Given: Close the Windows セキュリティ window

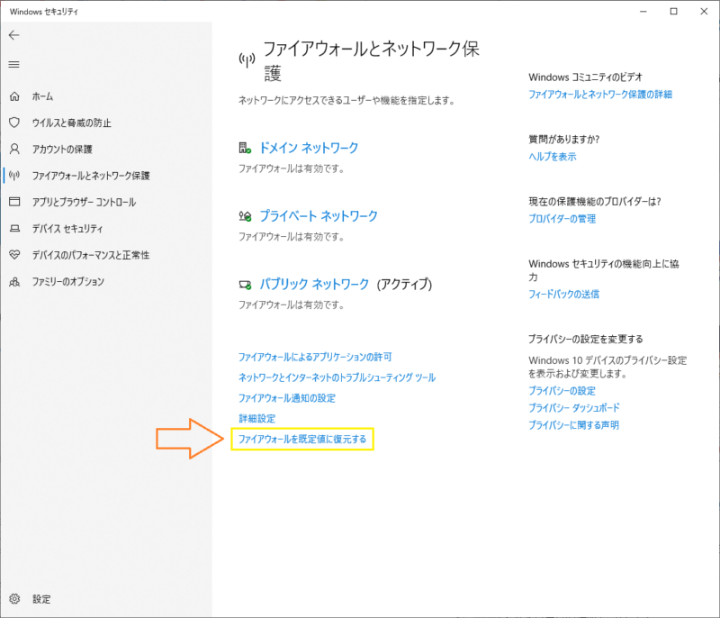Looking at the screenshot, I should click(x=704, y=12).
